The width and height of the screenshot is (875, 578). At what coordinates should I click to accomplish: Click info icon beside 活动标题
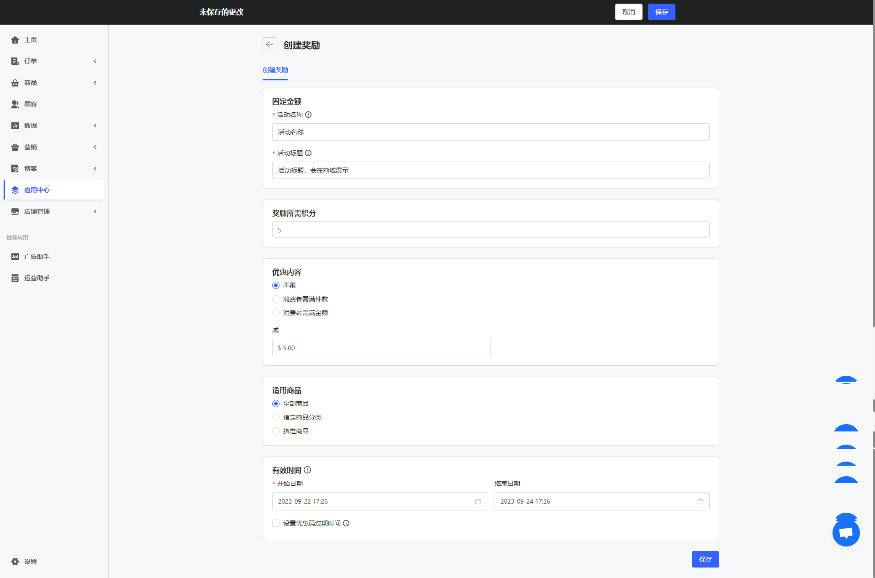point(308,153)
